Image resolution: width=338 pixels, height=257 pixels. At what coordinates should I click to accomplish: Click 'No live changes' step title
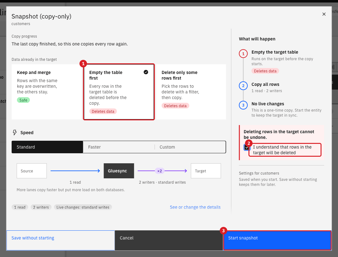tap(268, 104)
